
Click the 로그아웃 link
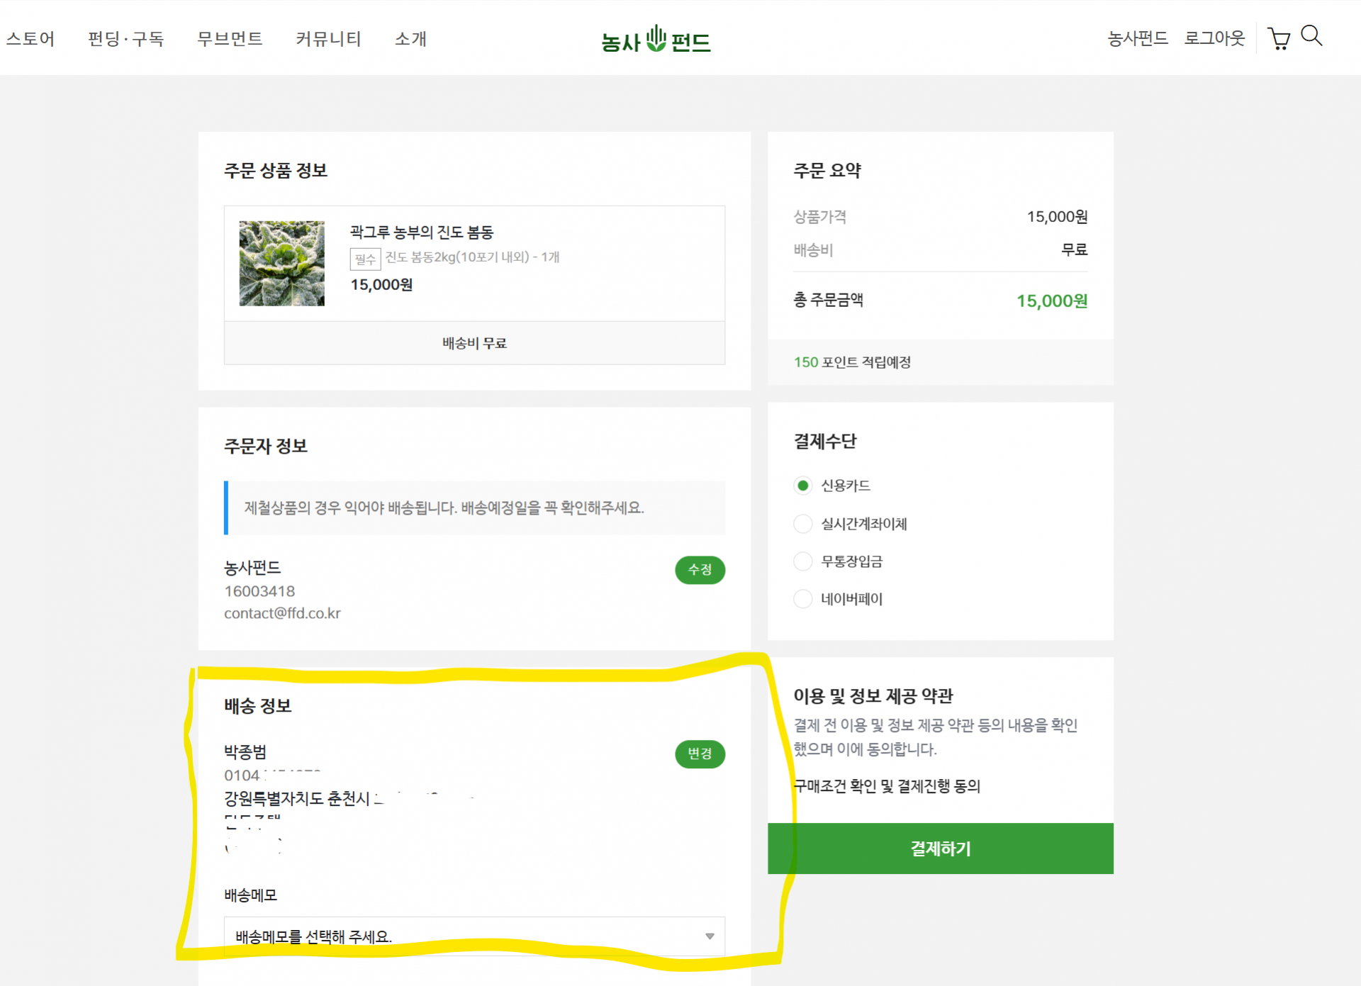coord(1214,38)
